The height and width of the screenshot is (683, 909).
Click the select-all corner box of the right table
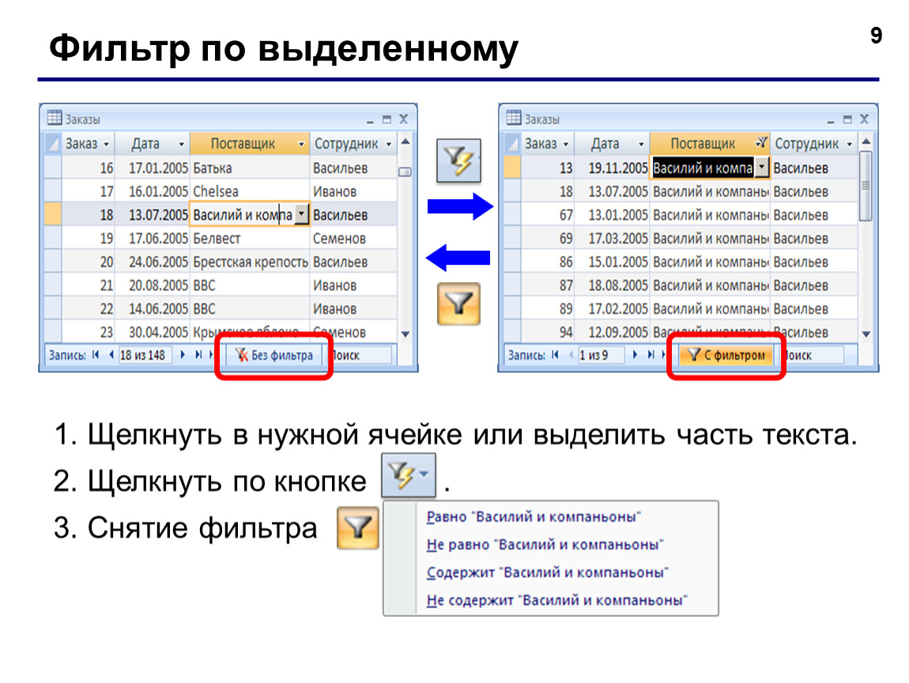click(512, 143)
